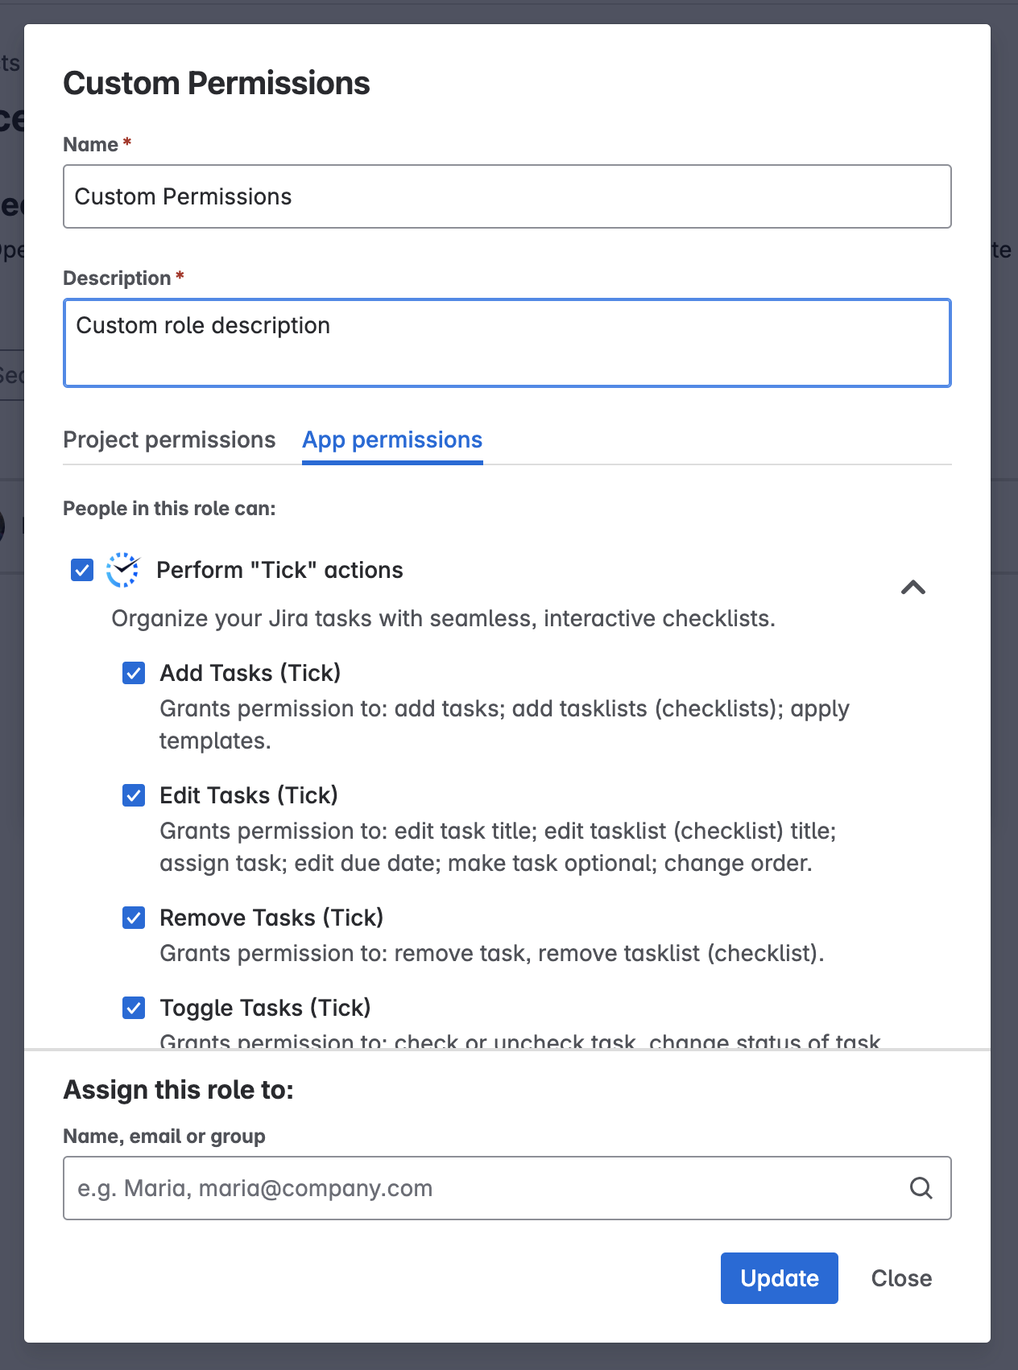Click the "Remove Tasks (Tick)" label
This screenshot has height=1370, width=1018.
click(x=271, y=918)
